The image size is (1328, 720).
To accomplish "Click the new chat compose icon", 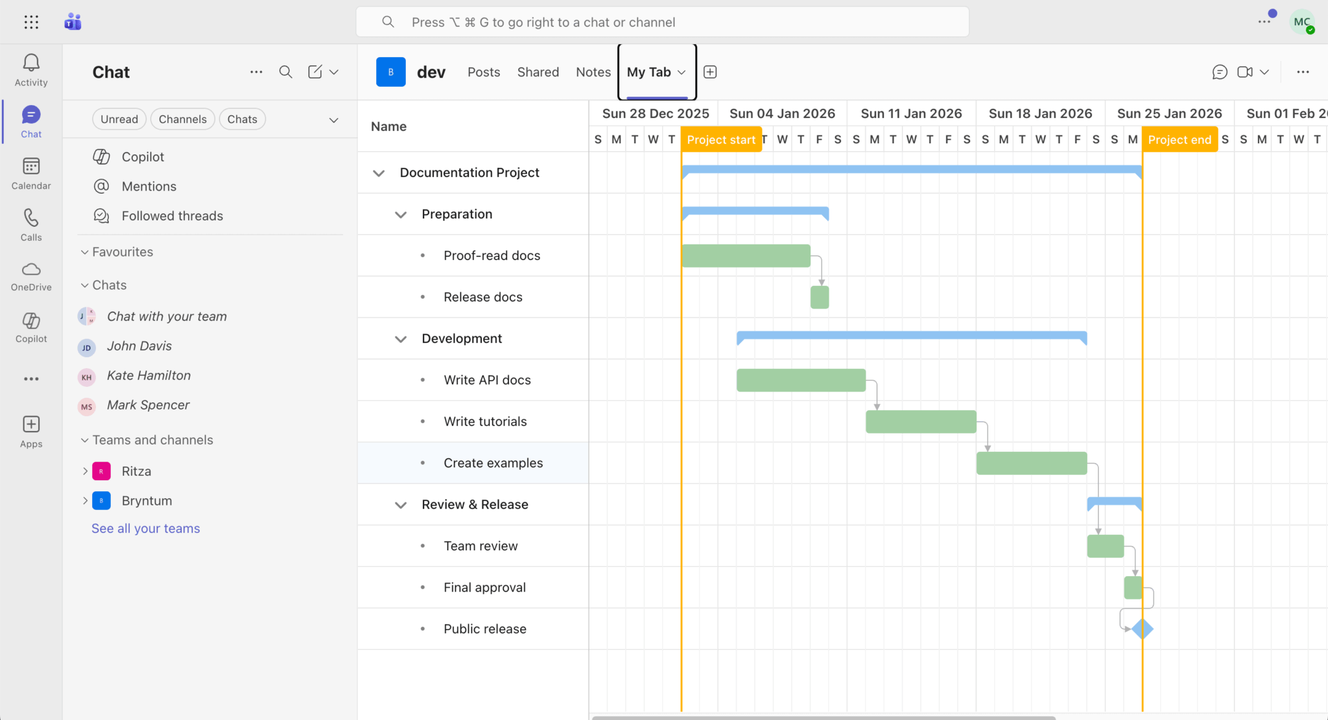I will coord(315,72).
